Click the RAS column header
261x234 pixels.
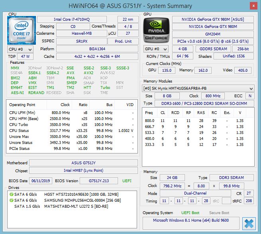point(201,113)
